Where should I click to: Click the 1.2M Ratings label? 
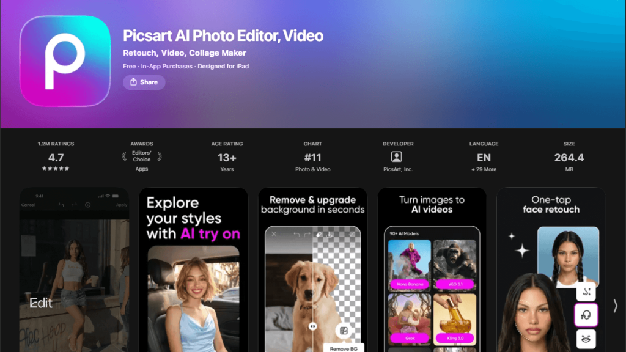(56, 144)
